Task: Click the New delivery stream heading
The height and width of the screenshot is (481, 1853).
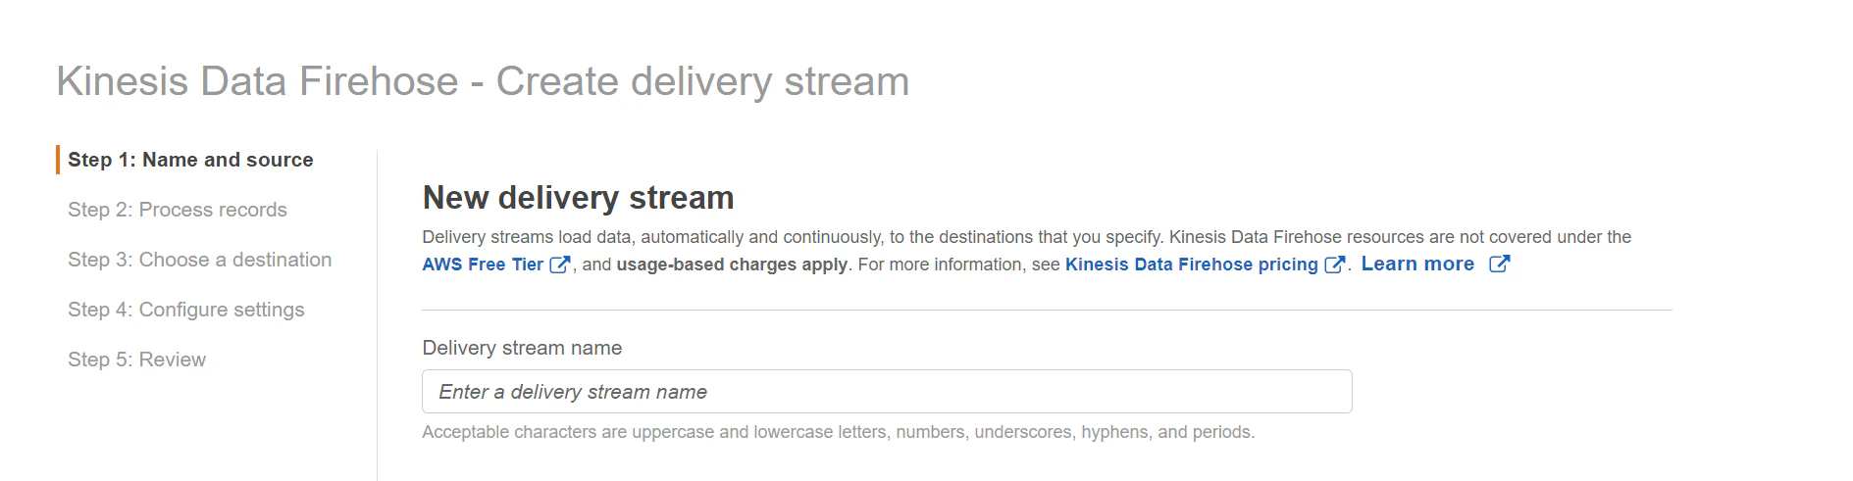Action: [578, 198]
